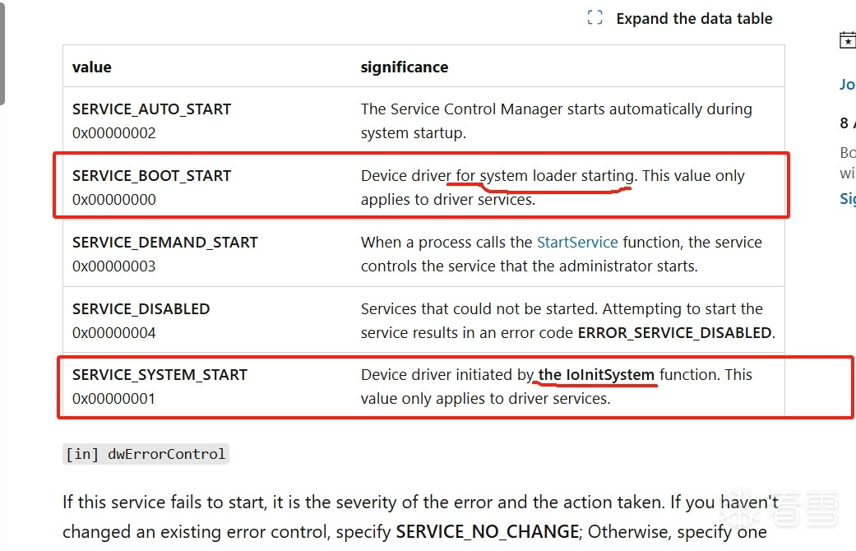Click the cut-off 'Sig' link at right

[847, 198]
